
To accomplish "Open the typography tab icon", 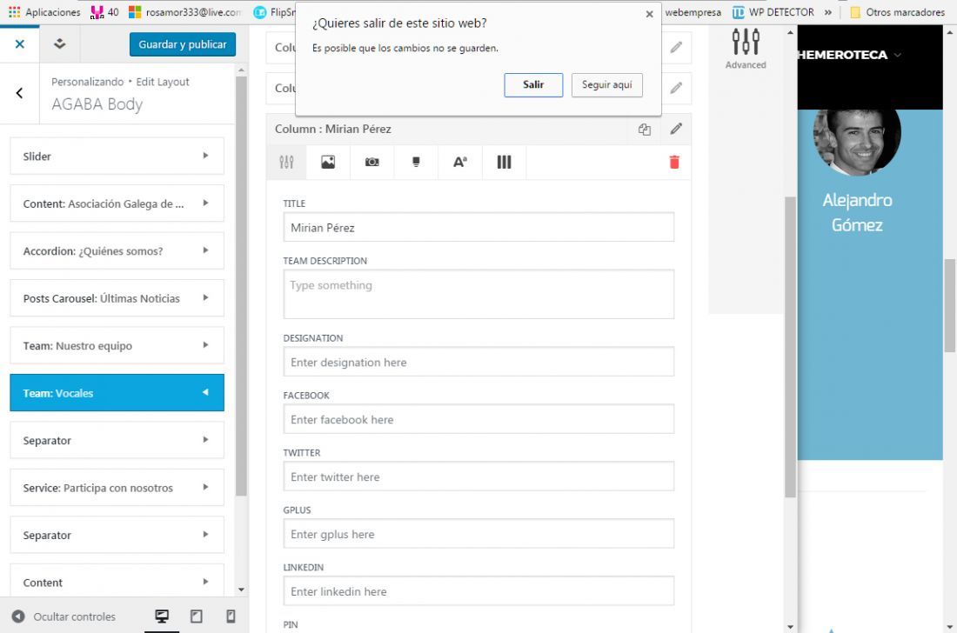I will tap(460, 163).
